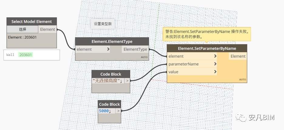Click the Element.ElementType node title bar
This screenshot has width=284, height=130.
(112, 41)
